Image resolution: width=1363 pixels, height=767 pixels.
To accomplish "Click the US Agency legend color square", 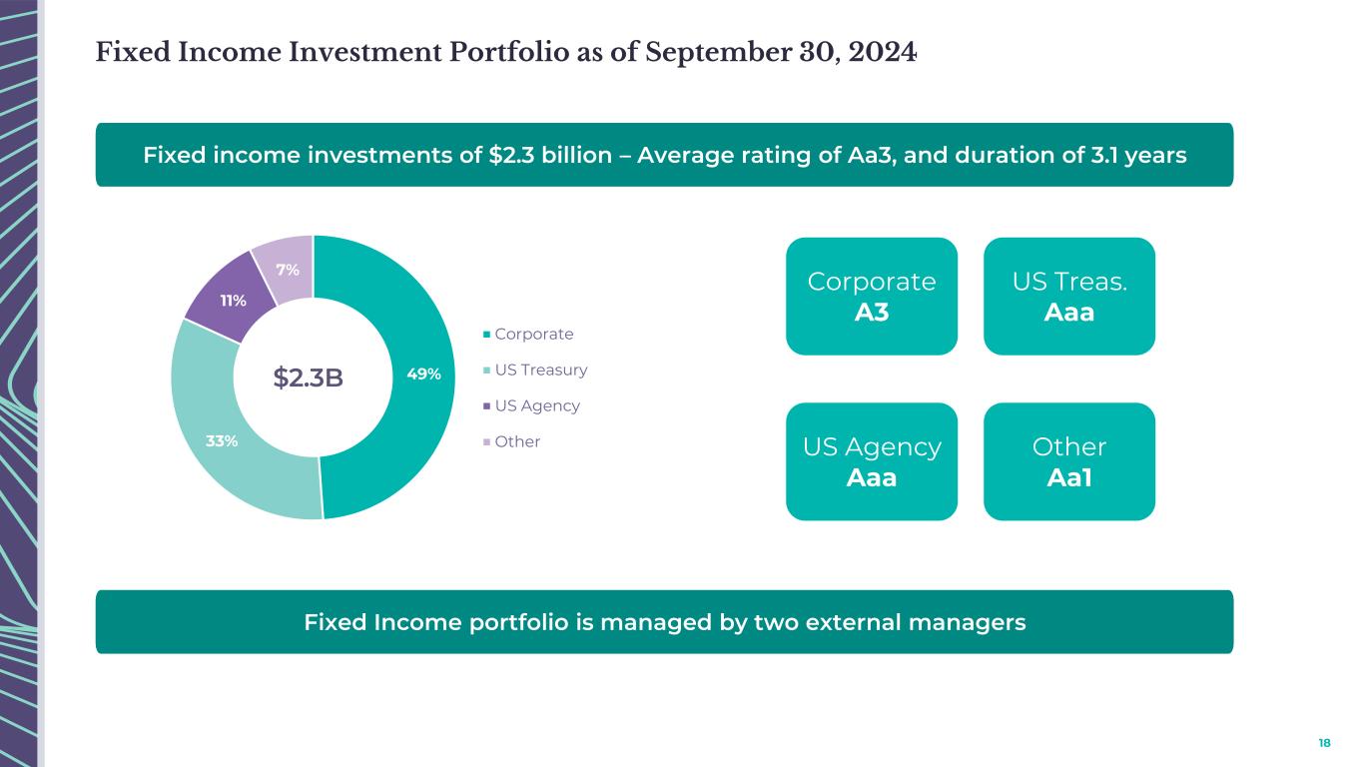I will (x=486, y=406).
